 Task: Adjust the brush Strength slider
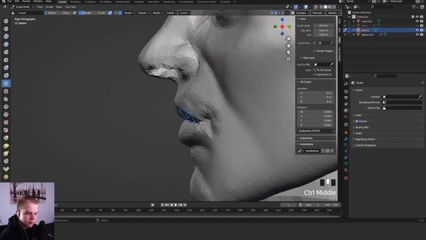pos(93,13)
